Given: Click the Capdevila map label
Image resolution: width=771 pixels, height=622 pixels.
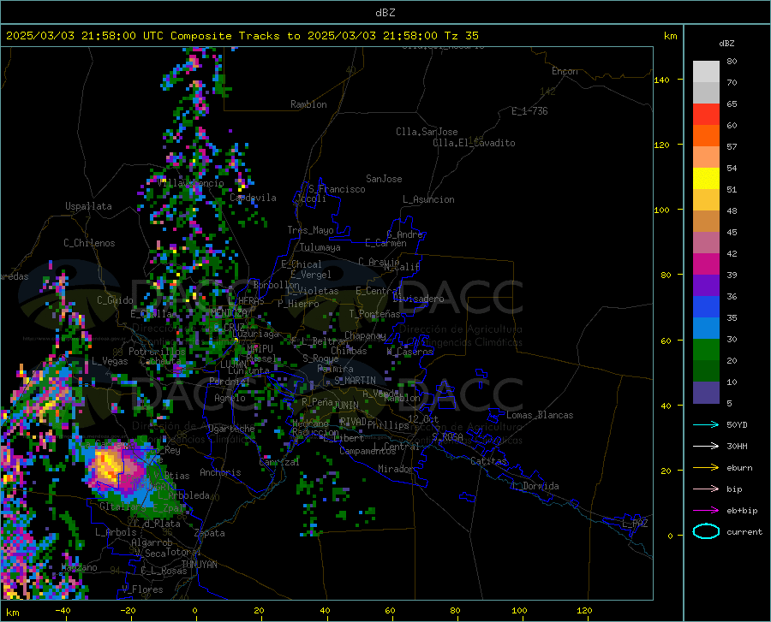Looking at the screenshot, I should (x=253, y=198).
